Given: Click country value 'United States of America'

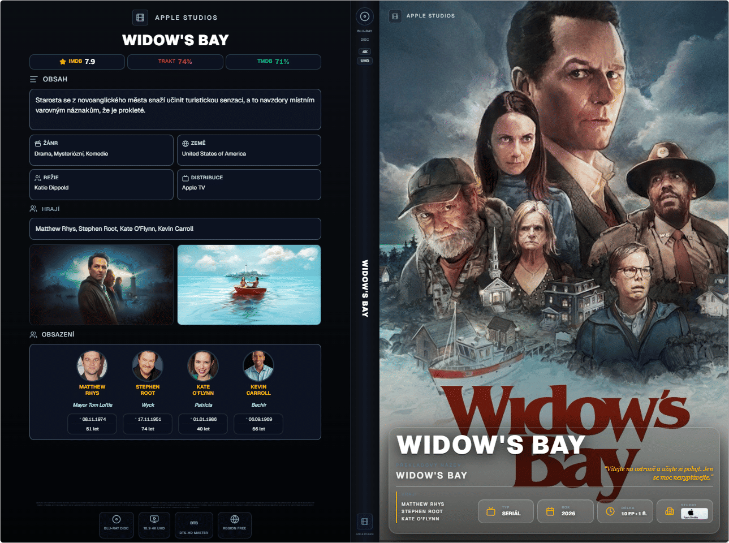Looking at the screenshot, I should (214, 154).
